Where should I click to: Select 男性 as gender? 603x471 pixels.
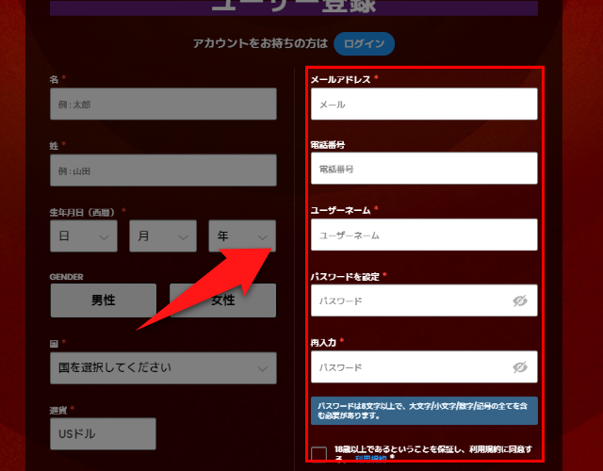[103, 300]
